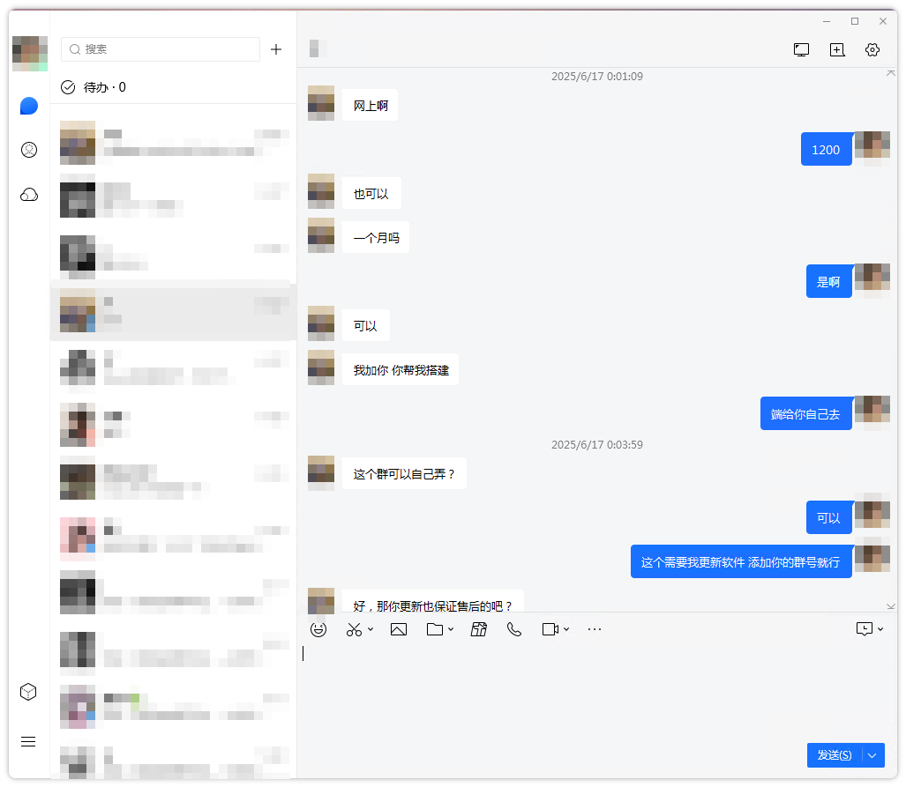This screenshot has width=906, height=787.
Task: Start a voice call using the phone icon
Action: (x=514, y=629)
